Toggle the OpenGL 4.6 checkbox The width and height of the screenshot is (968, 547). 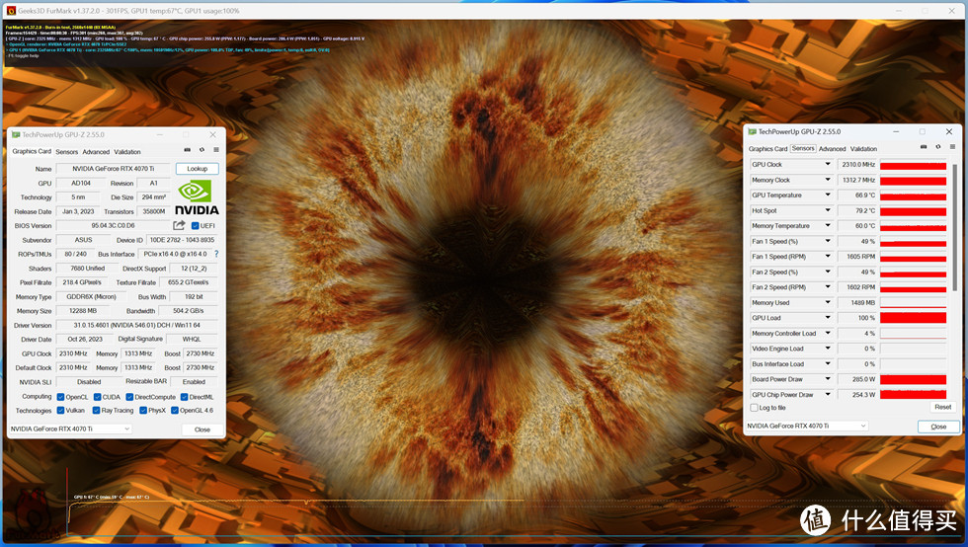(175, 410)
